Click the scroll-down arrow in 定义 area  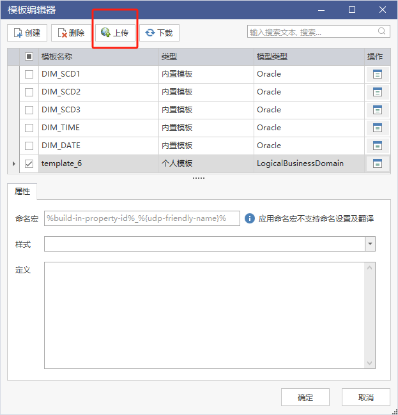point(370,363)
